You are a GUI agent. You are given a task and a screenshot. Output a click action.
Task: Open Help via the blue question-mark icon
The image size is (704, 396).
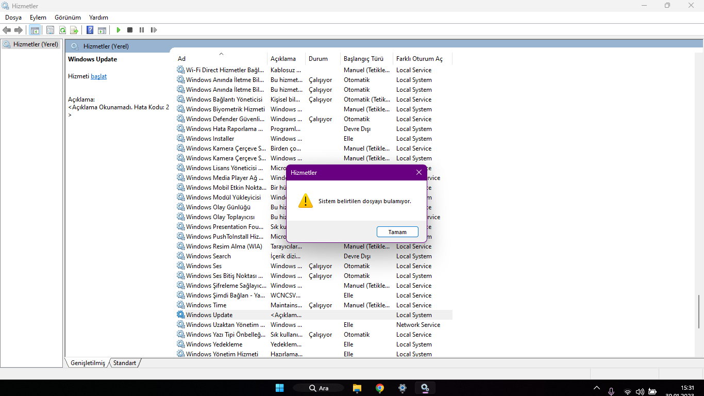coord(90,30)
